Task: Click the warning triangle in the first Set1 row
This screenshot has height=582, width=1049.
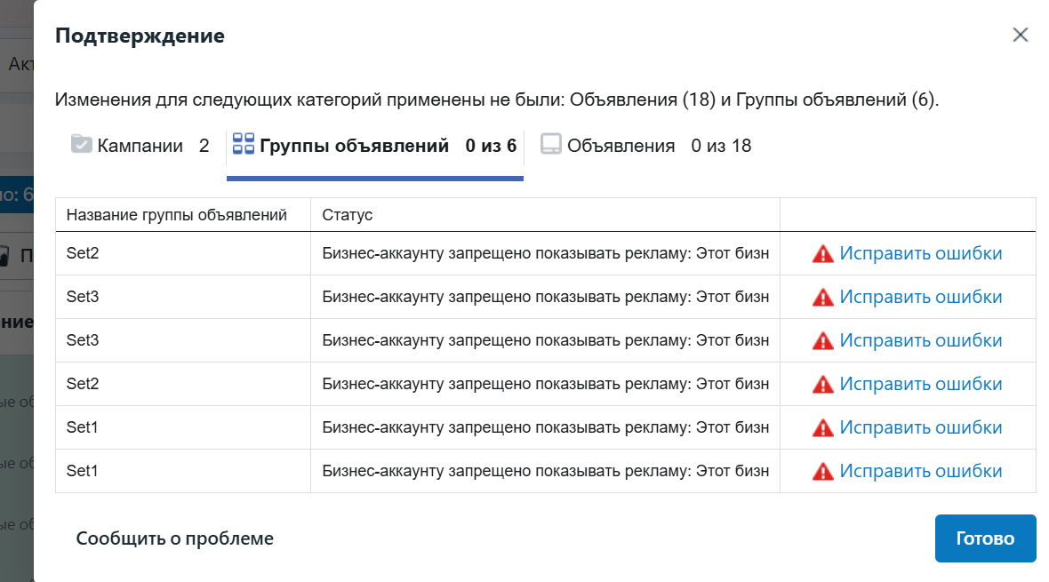Action: (x=822, y=428)
